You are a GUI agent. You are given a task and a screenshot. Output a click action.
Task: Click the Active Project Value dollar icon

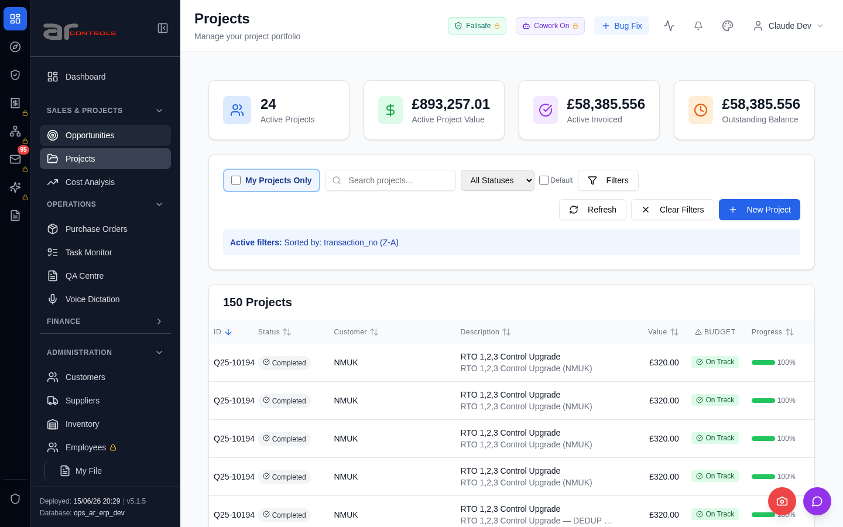[x=390, y=110]
